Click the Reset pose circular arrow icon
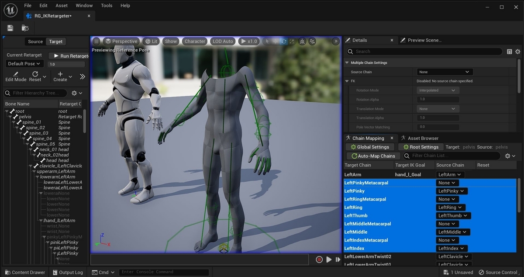Screen dimensions: 524x277 tap(35, 74)
